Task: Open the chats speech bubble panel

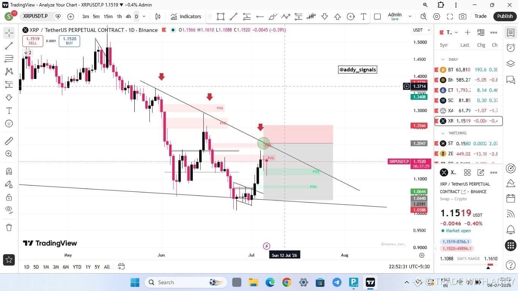Action: tap(510, 80)
